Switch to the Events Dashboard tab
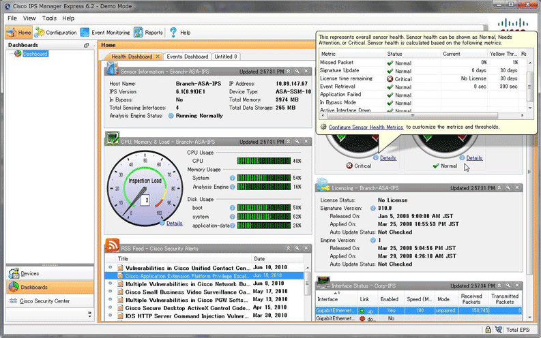This screenshot has width=541, height=338. click(188, 57)
